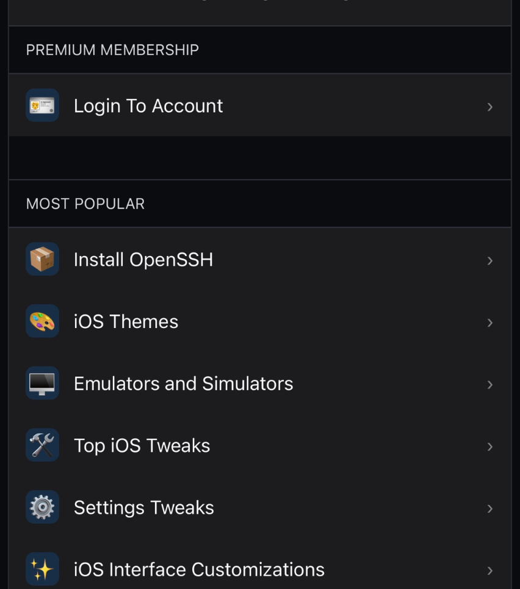The width and height of the screenshot is (520, 589).
Task: Open the Login To Account label
Action: (148, 106)
